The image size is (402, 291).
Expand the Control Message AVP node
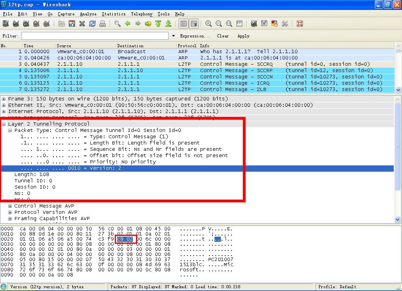10,206
